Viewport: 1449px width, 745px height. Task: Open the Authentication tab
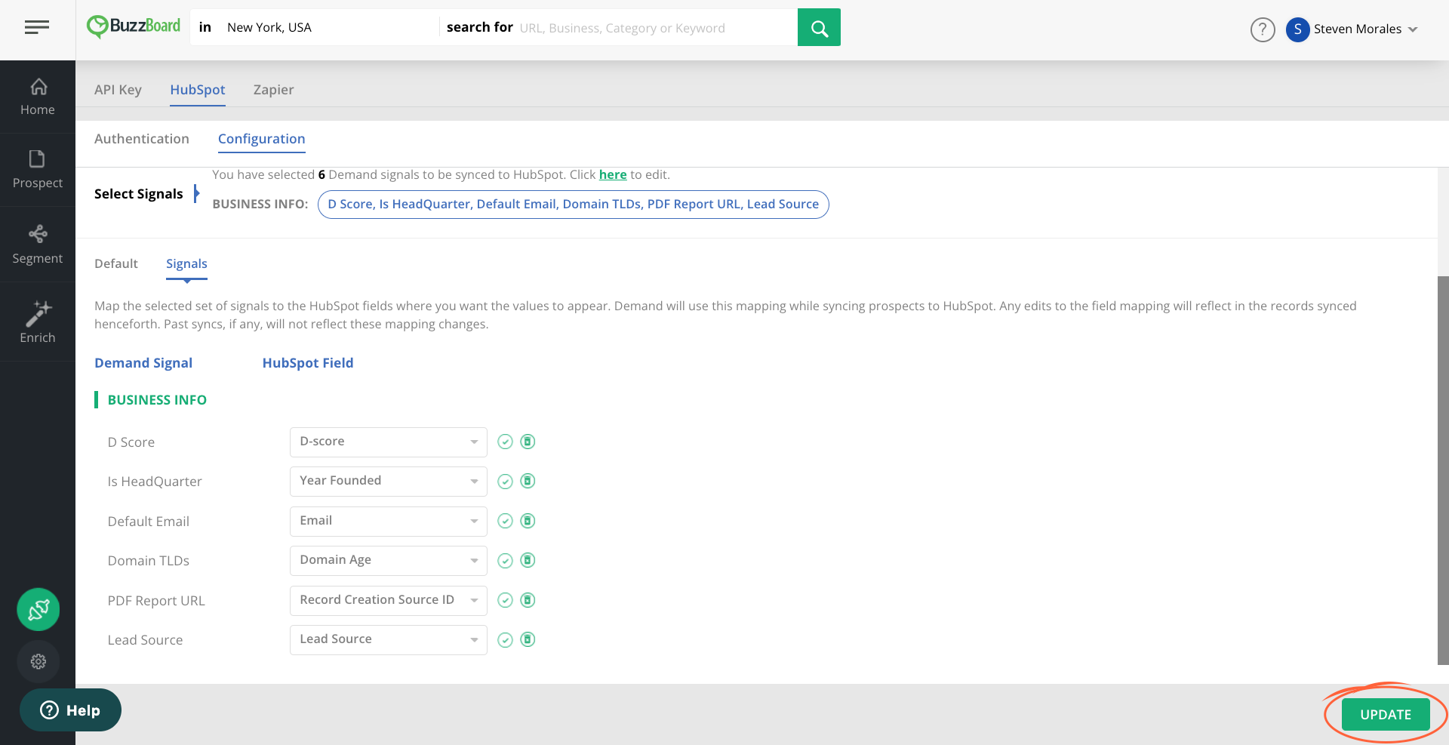(x=142, y=139)
